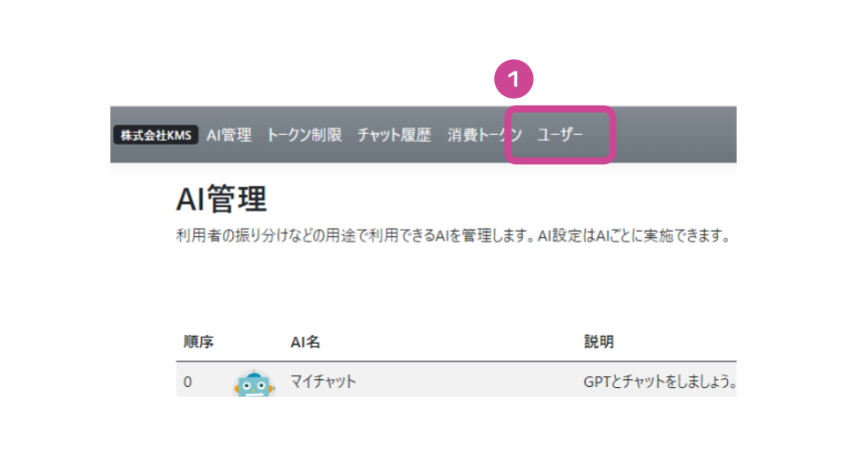Click the GPTとチャットをしましょう description cell
This screenshot has width=847, height=476.
point(660,382)
